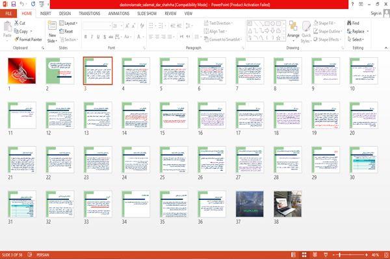Click the 40% zoom level
The width and height of the screenshot is (390, 259).
click(x=375, y=254)
